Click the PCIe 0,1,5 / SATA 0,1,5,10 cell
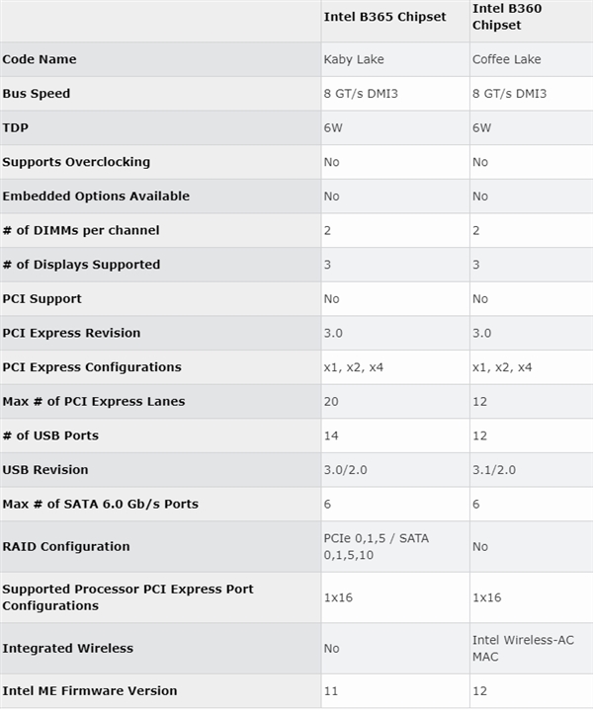This screenshot has width=593, height=710. point(376,546)
